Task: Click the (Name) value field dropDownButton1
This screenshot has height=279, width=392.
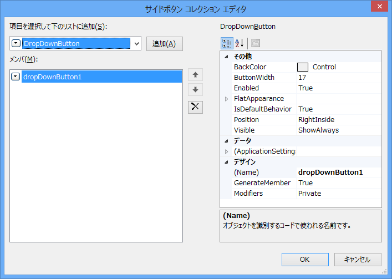Action: tap(330, 173)
